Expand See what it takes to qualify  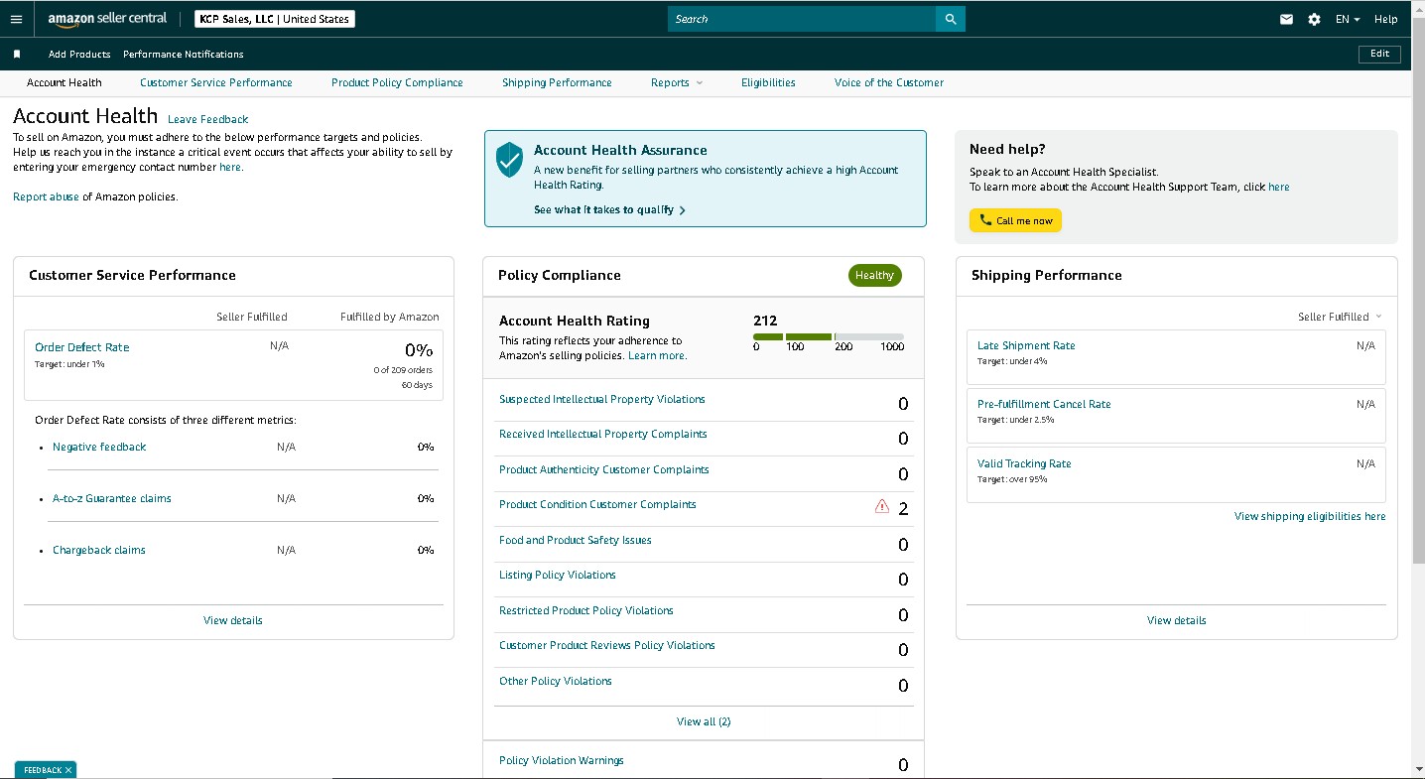(609, 210)
